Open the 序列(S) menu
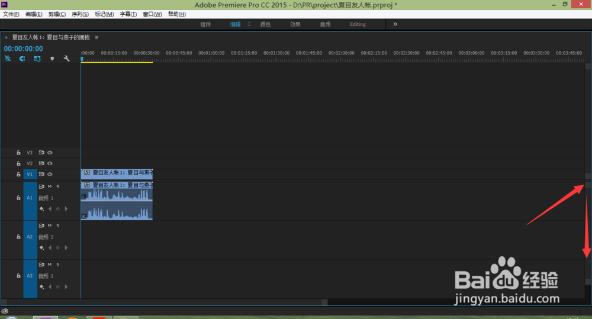 [80, 14]
